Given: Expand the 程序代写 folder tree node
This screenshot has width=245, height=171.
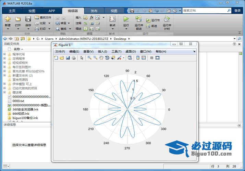Looking at the screenshot, I should 4,54.
